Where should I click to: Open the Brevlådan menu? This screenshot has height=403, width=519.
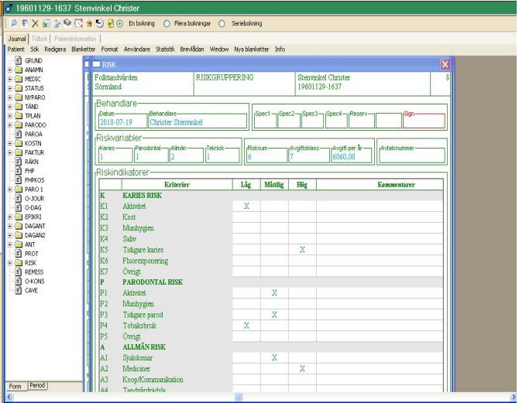(x=192, y=50)
